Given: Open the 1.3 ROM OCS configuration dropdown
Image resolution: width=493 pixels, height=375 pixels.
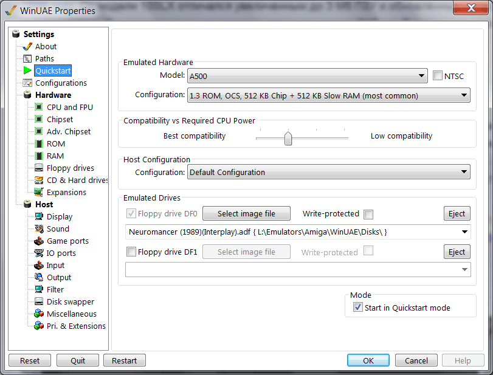Looking at the screenshot, I should [328, 95].
